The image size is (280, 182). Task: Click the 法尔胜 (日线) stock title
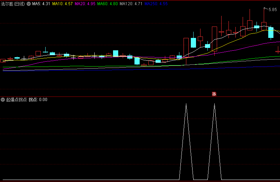point(13,4)
